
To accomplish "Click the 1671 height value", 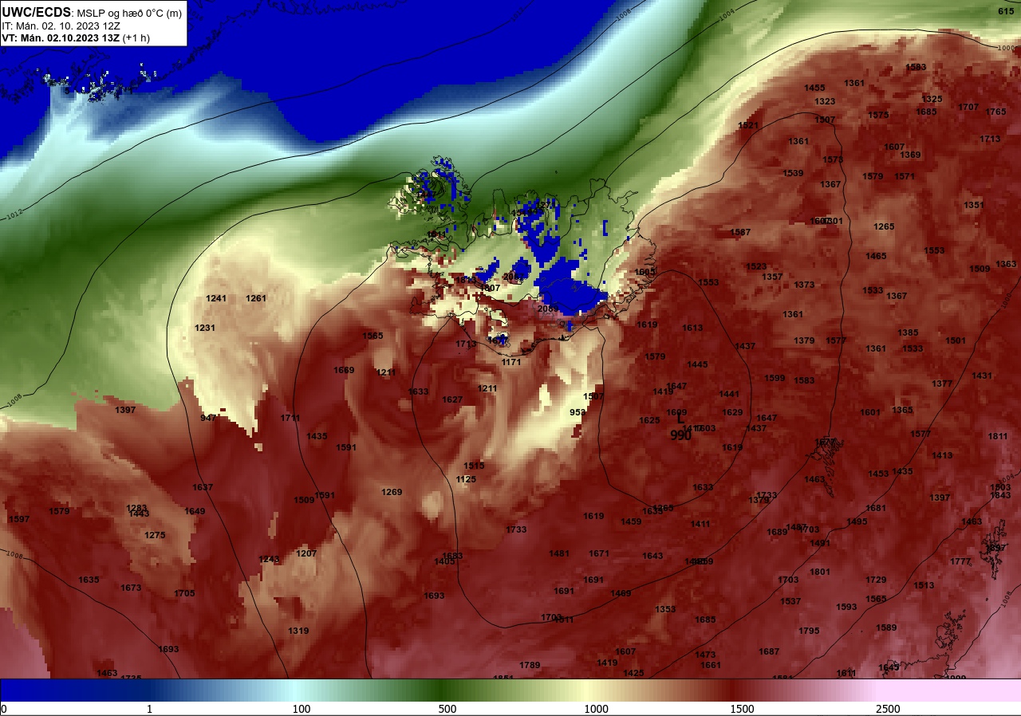I will click(x=599, y=553).
